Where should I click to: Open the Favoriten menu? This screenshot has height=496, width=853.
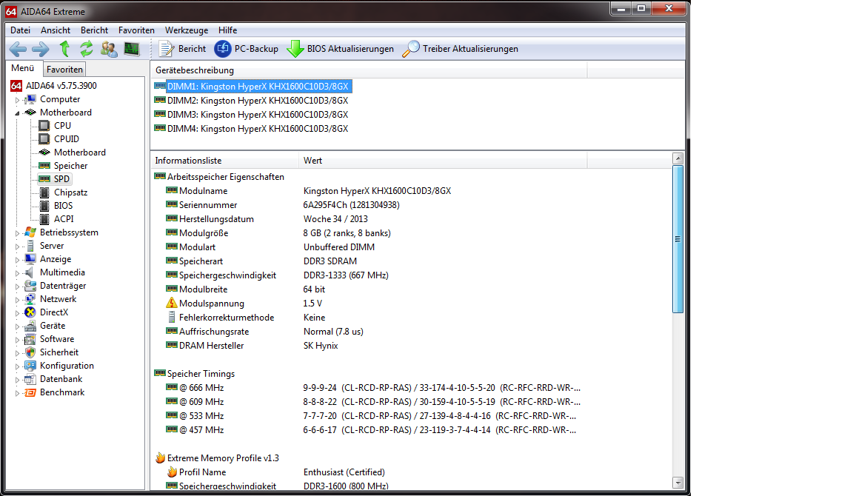tap(136, 30)
